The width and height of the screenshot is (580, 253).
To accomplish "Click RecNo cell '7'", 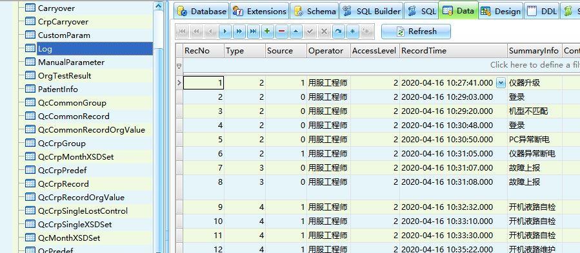I will [x=203, y=168].
